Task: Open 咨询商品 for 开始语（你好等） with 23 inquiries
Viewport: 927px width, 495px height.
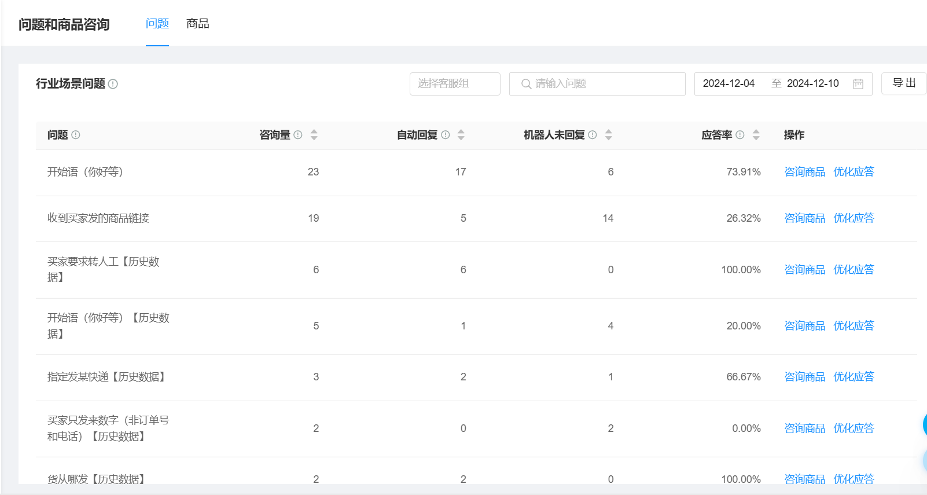Action: (x=805, y=172)
